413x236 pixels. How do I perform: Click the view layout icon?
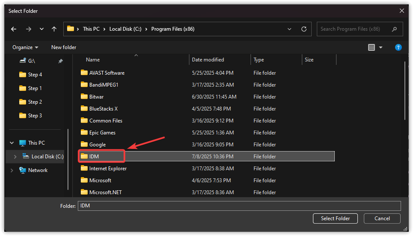tap(372, 47)
